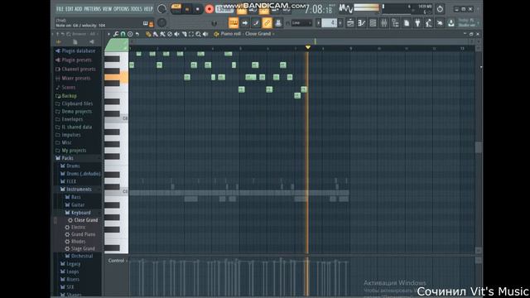The width and height of the screenshot is (530, 298).
Task: Click the power icon in top toolbar
Action: point(440,9)
